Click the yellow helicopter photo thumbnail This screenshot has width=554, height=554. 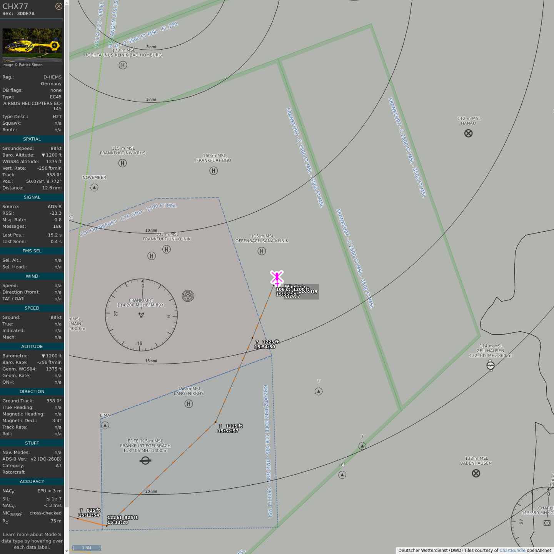[32, 45]
